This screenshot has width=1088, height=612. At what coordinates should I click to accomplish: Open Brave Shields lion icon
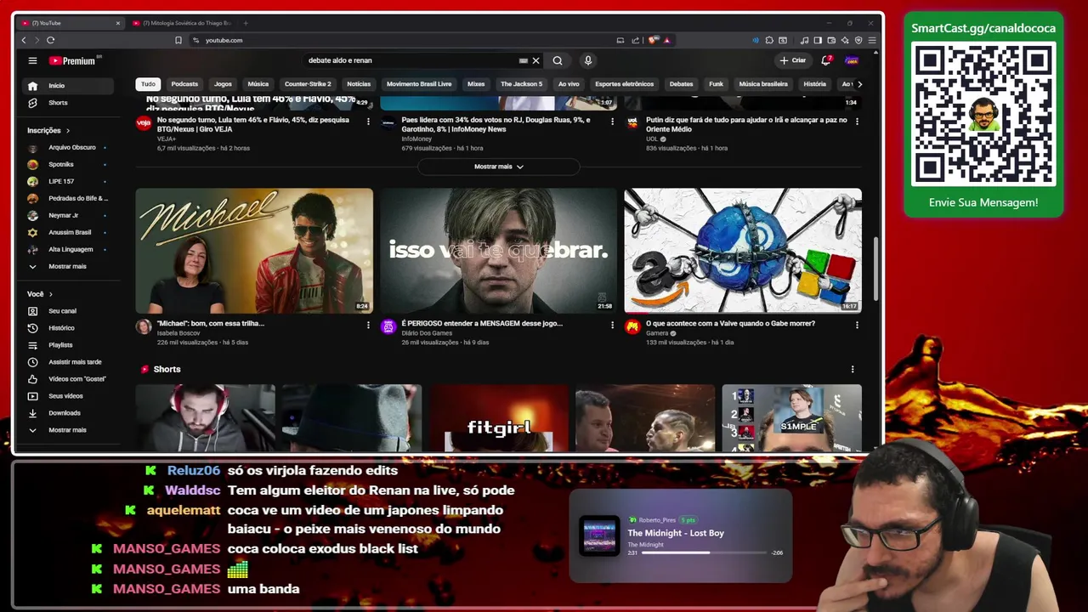click(x=653, y=40)
